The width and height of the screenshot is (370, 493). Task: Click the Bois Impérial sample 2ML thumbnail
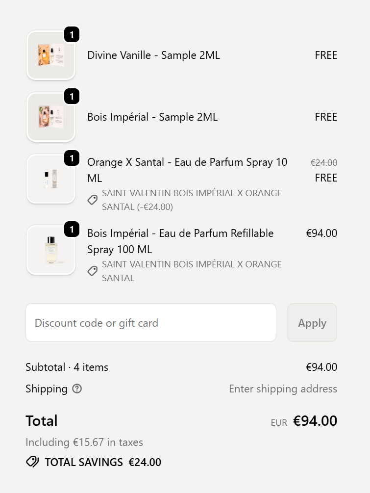(x=50, y=117)
